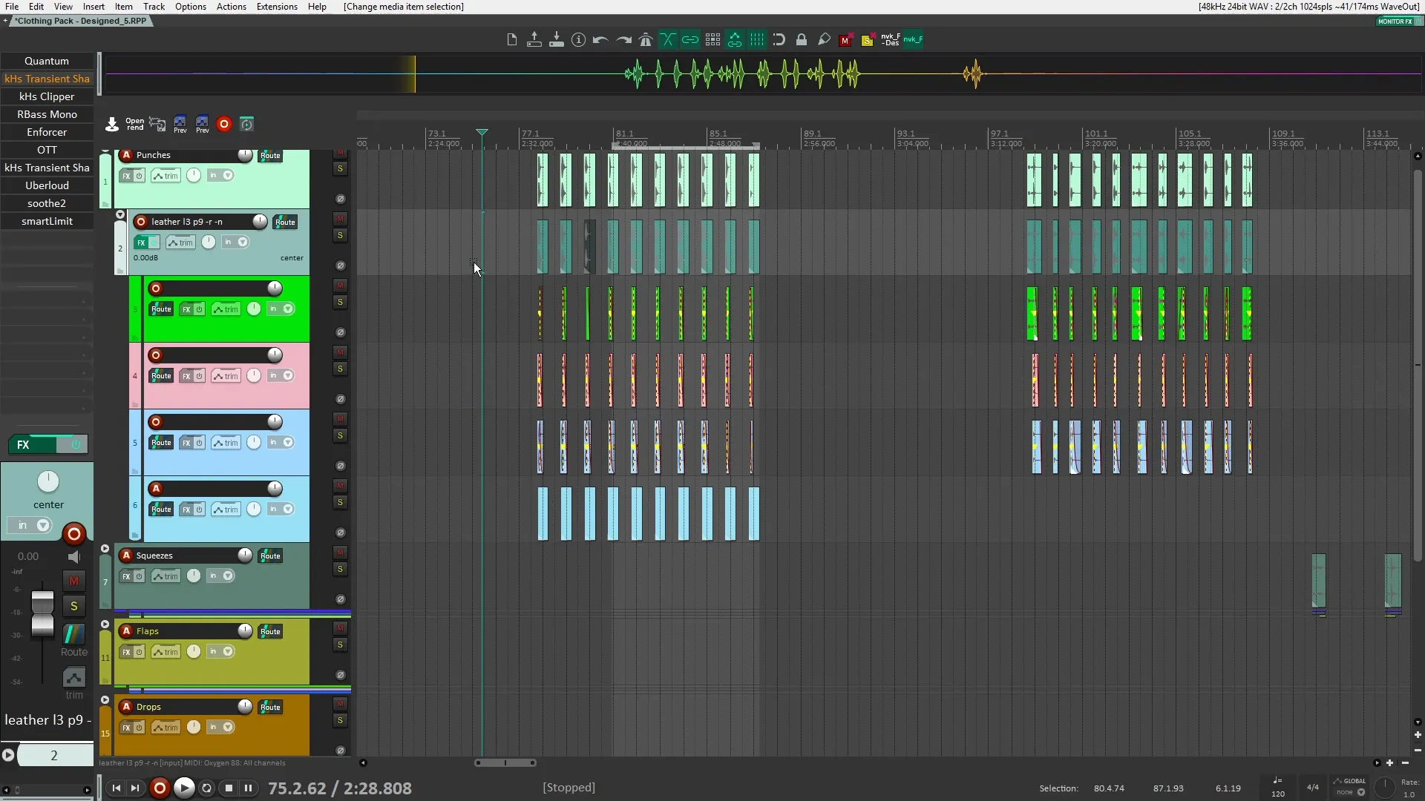Image resolution: width=1425 pixels, height=801 pixels.
Task: Click the save project download-arrow icon
Action: click(x=556, y=40)
